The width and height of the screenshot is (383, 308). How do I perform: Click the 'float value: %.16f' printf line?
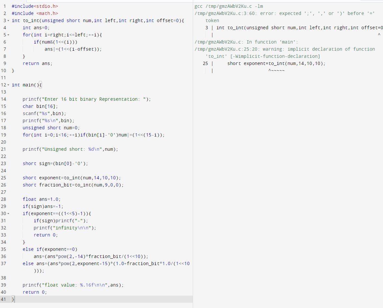pos(73,285)
